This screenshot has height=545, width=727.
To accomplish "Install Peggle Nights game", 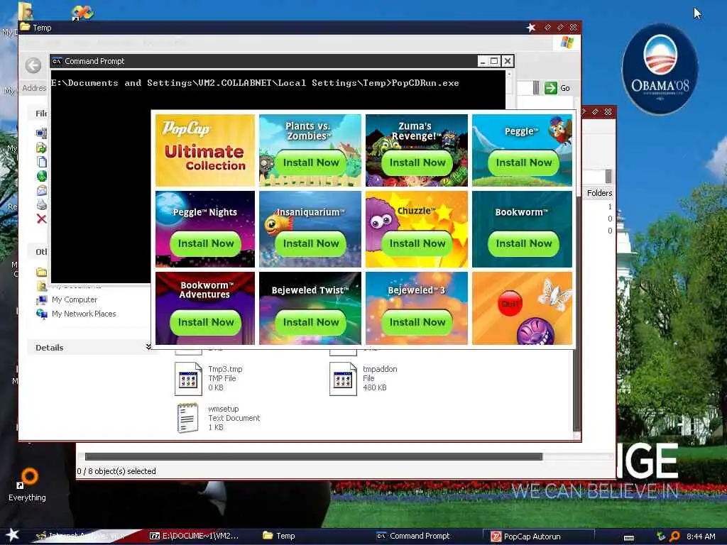I will pos(205,244).
